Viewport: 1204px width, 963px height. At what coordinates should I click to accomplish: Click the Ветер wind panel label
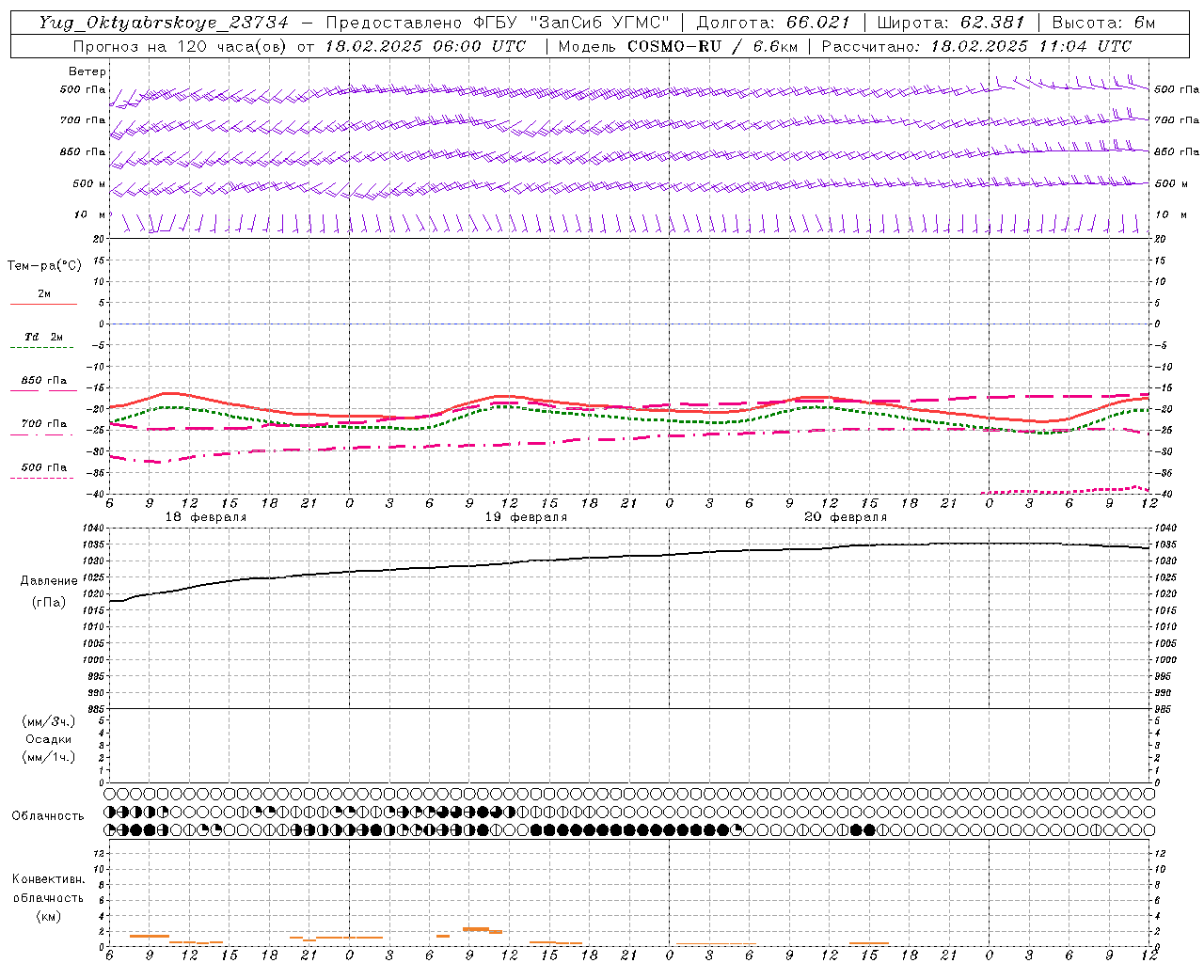point(87,71)
